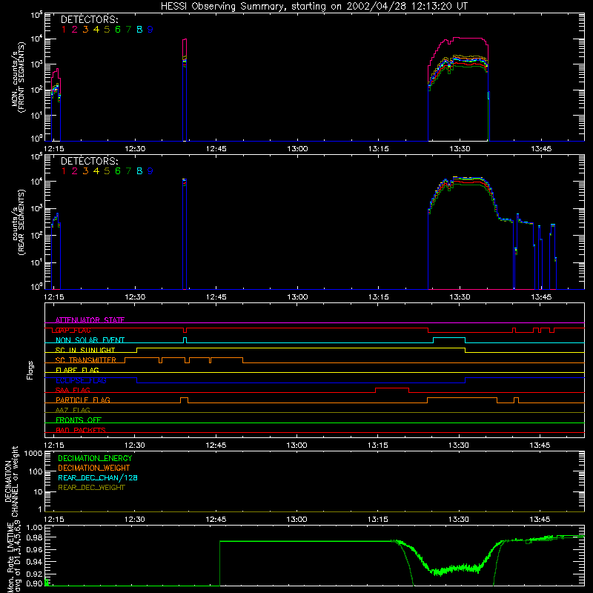Click the Mon. Rate LIVETIME axis title

tap(13, 557)
